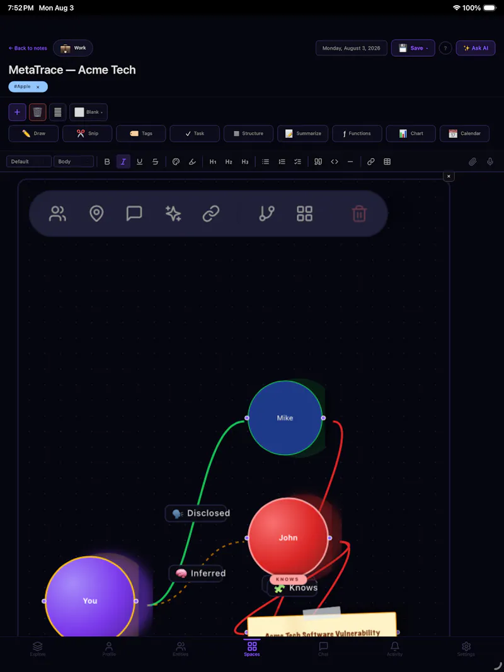The image size is (504, 672).
Task: Select the purple You node
Action: pyautogui.click(x=90, y=601)
